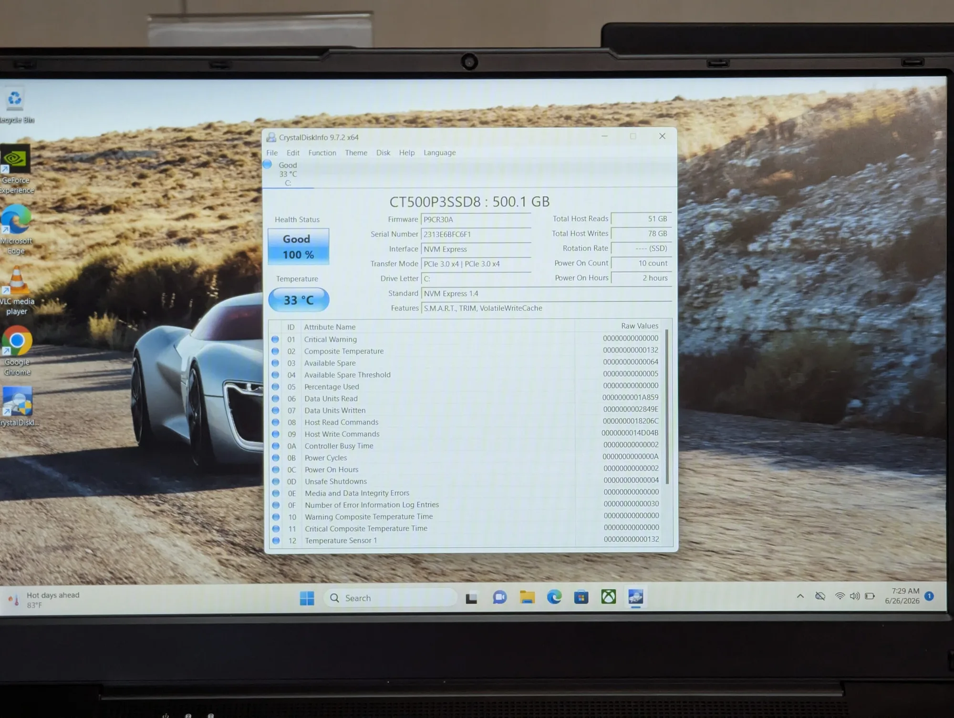This screenshot has width=954, height=718.
Task: Select the Data Units Written row
Action: pos(465,410)
